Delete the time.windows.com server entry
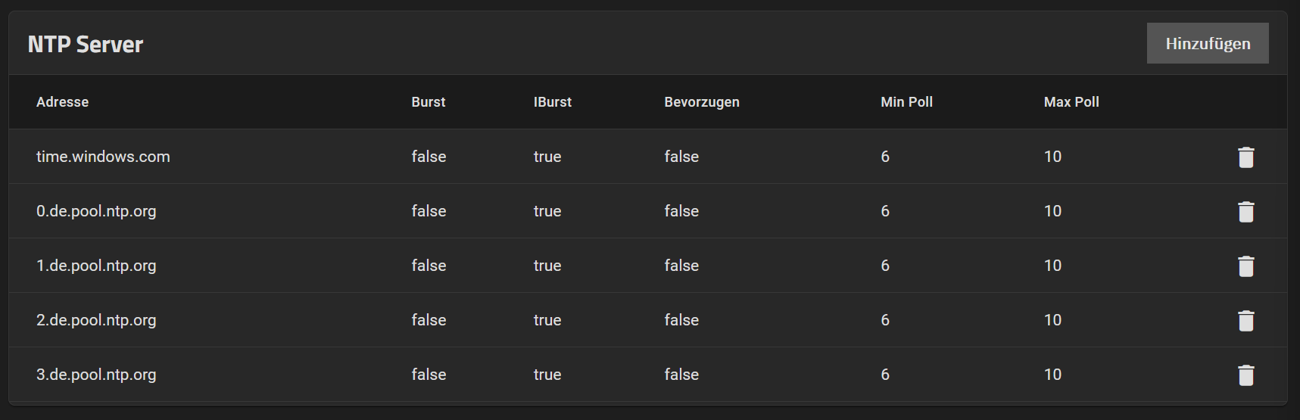This screenshot has width=1300, height=420. [1245, 157]
